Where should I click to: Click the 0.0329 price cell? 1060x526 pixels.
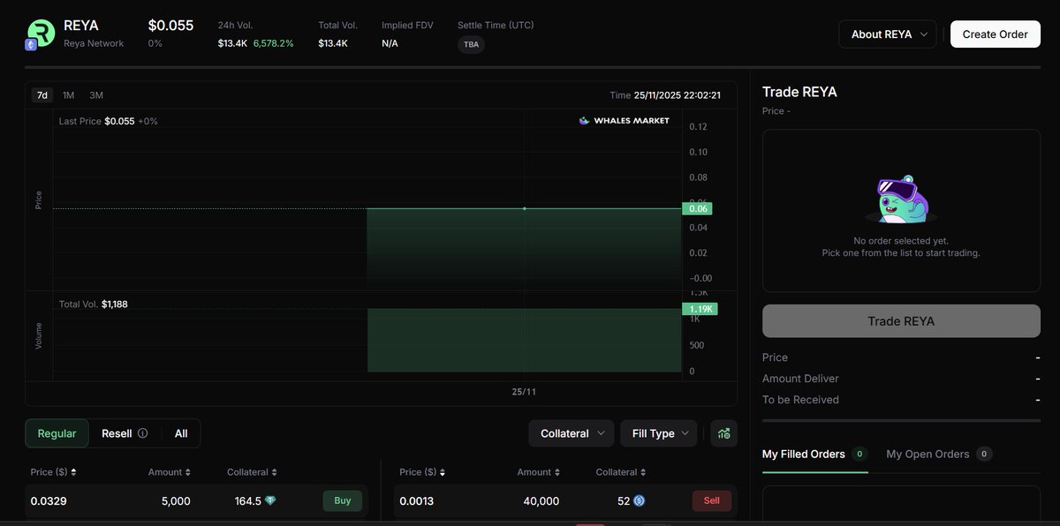click(x=49, y=500)
